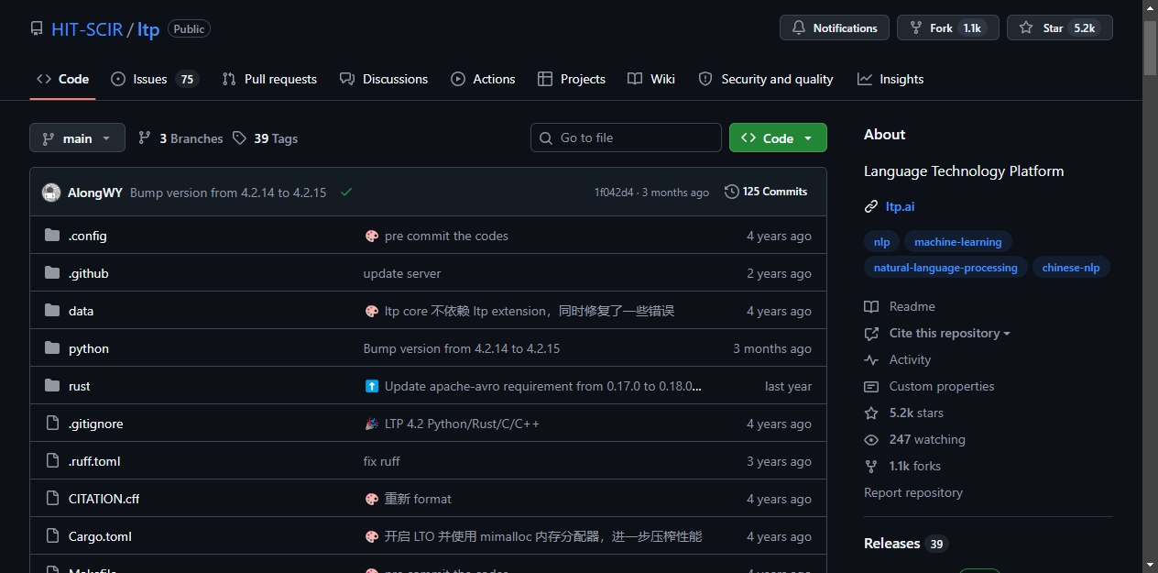The image size is (1158, 573).
Task: Click the AlongWY avatar image
Action: 51,193
